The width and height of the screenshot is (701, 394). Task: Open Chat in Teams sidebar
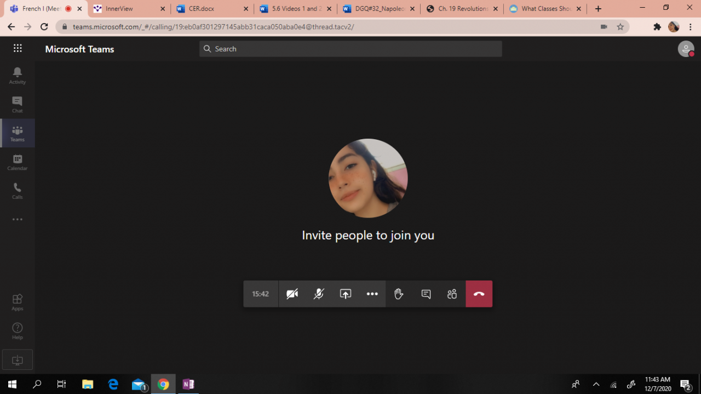point(18,105)
